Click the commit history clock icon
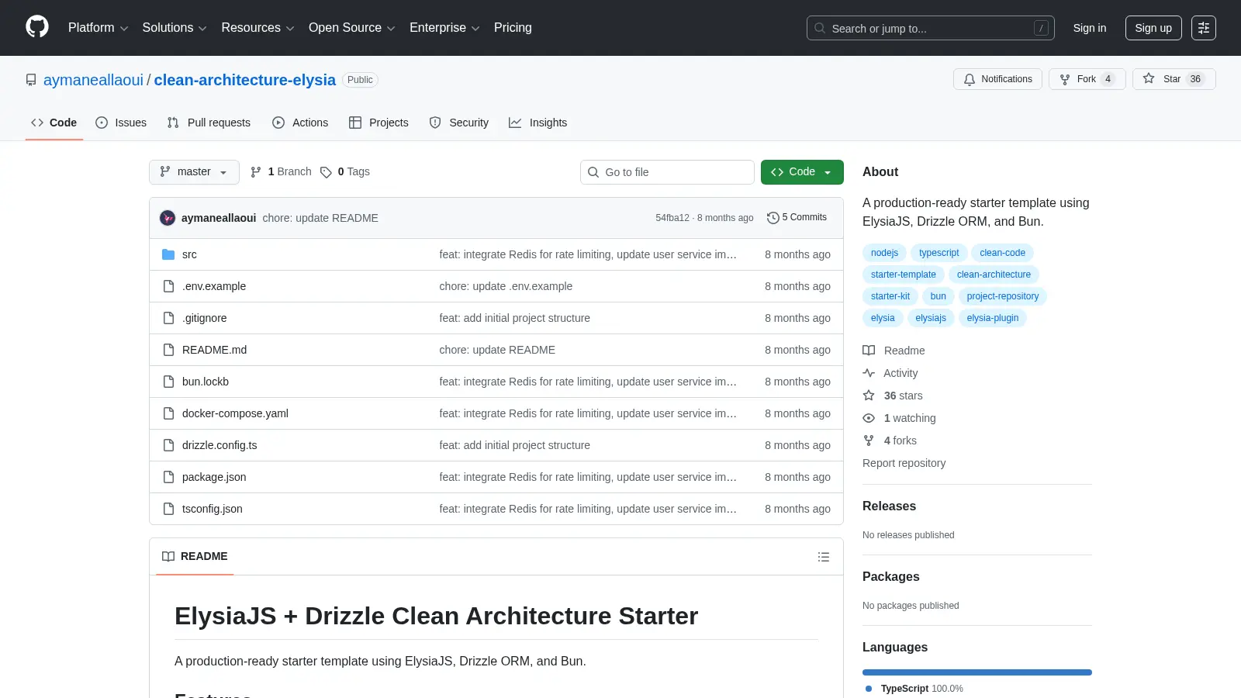 (773, 218)
